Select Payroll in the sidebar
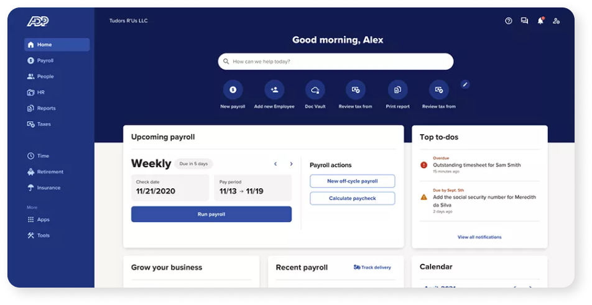 pyautogui.click(x=45, y=61)
